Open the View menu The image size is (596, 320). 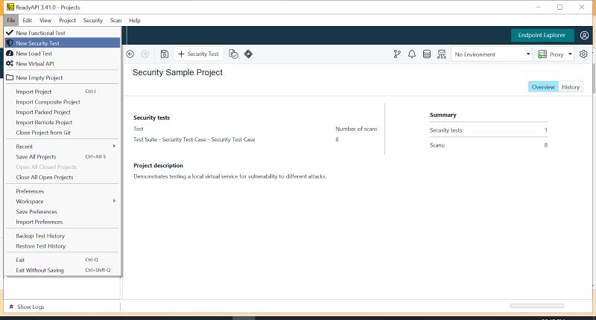pos(45,20)
